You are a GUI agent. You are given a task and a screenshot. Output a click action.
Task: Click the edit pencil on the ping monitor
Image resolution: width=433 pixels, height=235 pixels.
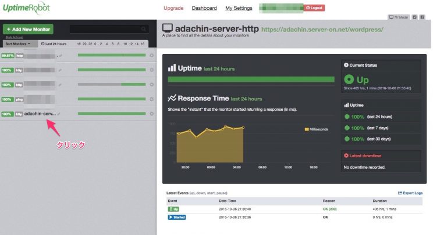coord(59,99)
